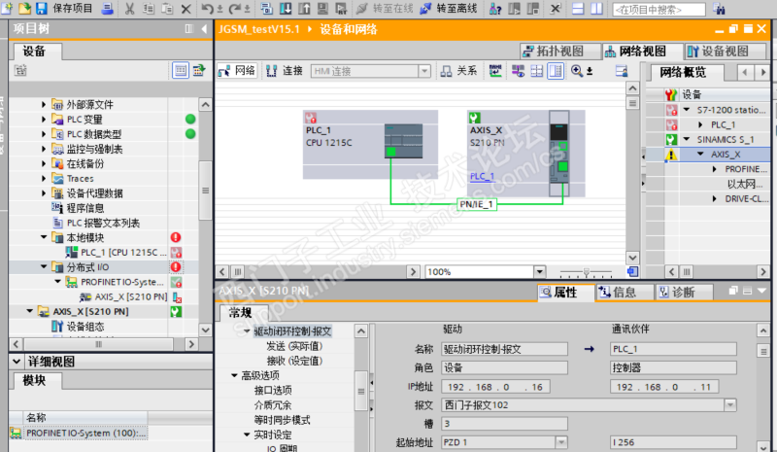Click the 关系 relations button
The height and width of the screenshot is (452, 777).
point(459,71)
